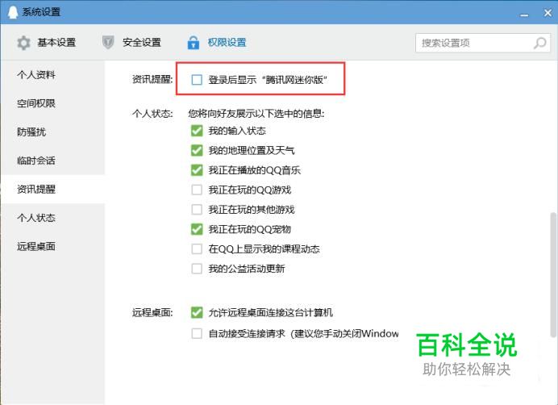
Task: Open 远程桌面 in the sidebar
Action: point(52,246)
